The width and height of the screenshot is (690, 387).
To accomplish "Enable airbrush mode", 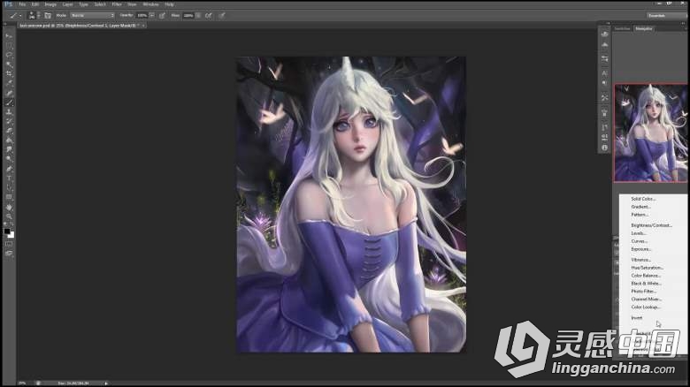I will [x=209, y=15].
